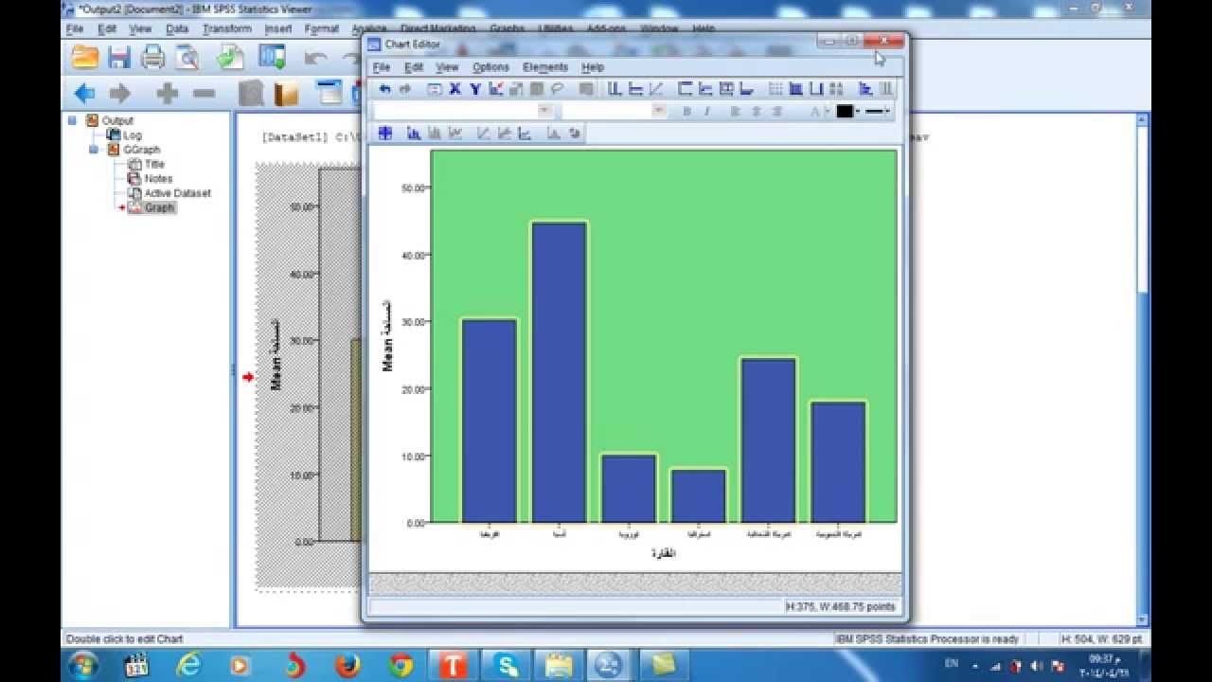The image size is (1212, 682).
Task: Click the grid lines icon in Chart Editor toolbar
Action: (775, 89)
